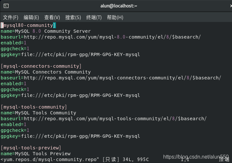232x163 pixels.
Task: Click the [只读] read-only indicator
Action: [111, 159]
